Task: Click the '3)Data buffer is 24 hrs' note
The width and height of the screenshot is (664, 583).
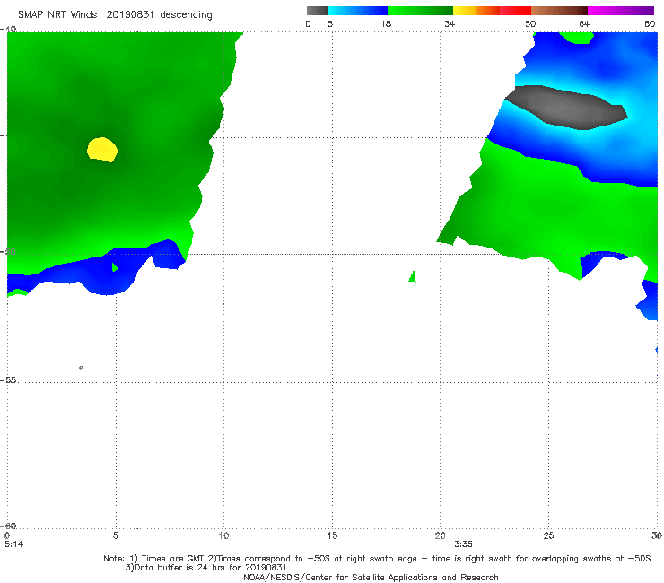Action: (x=205, y=568)
